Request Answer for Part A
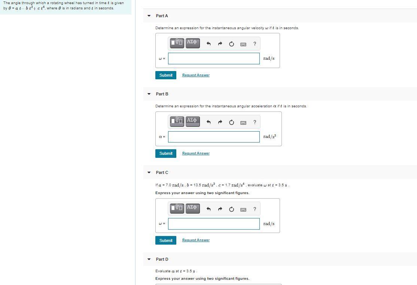This screenshot has width=417, height=285. tap(196, 75)
